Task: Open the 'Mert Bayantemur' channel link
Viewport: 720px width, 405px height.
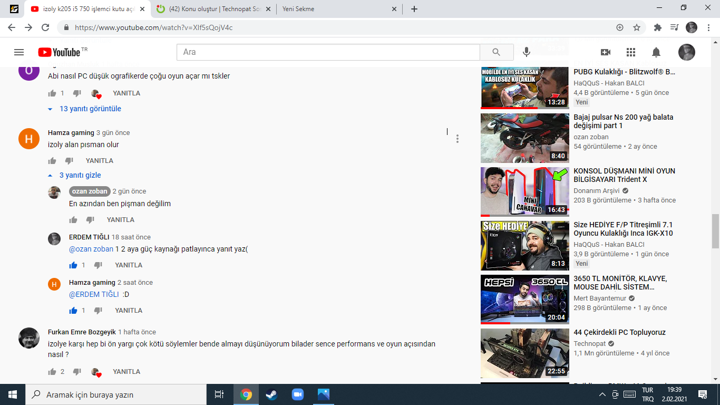Action: coord(600,298)
